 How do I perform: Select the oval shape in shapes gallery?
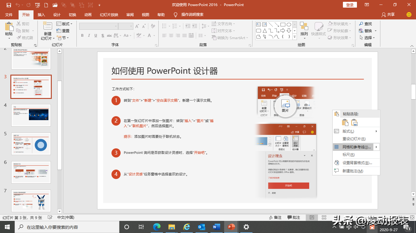289,25
